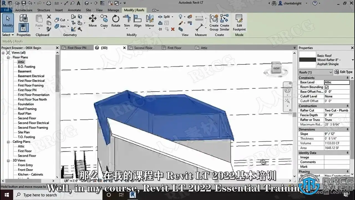Open the navigation wheel in viewport
Image resolution: width=355 pixels, height=200 pixels.
(x=288, y=90)
